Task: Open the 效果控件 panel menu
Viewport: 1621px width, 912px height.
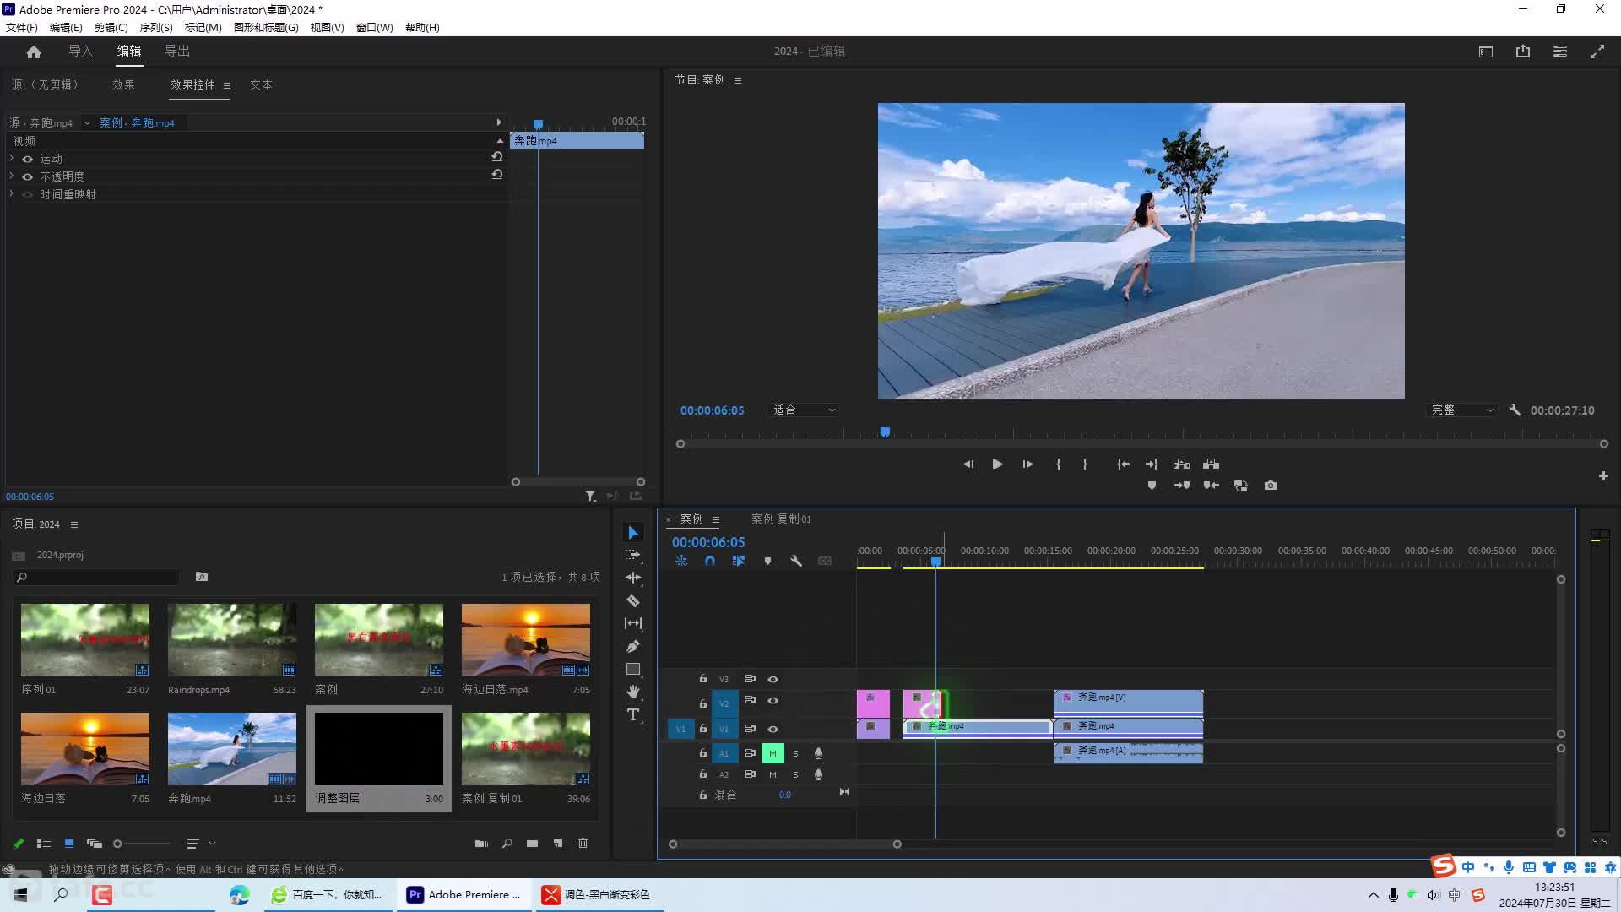Action: (x=226, y=85)
